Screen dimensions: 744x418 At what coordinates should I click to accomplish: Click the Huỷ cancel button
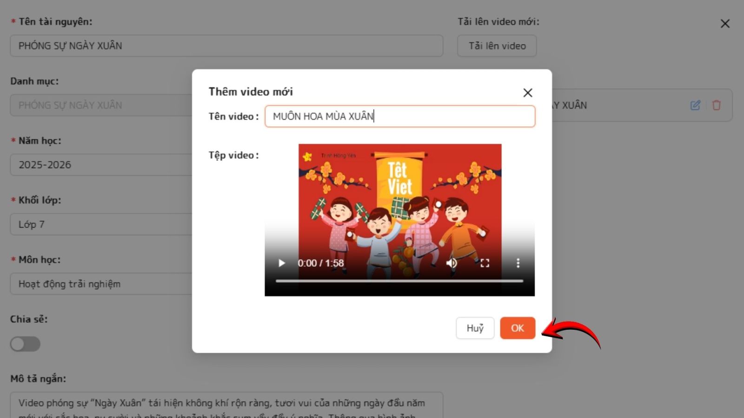coord(475,328)
